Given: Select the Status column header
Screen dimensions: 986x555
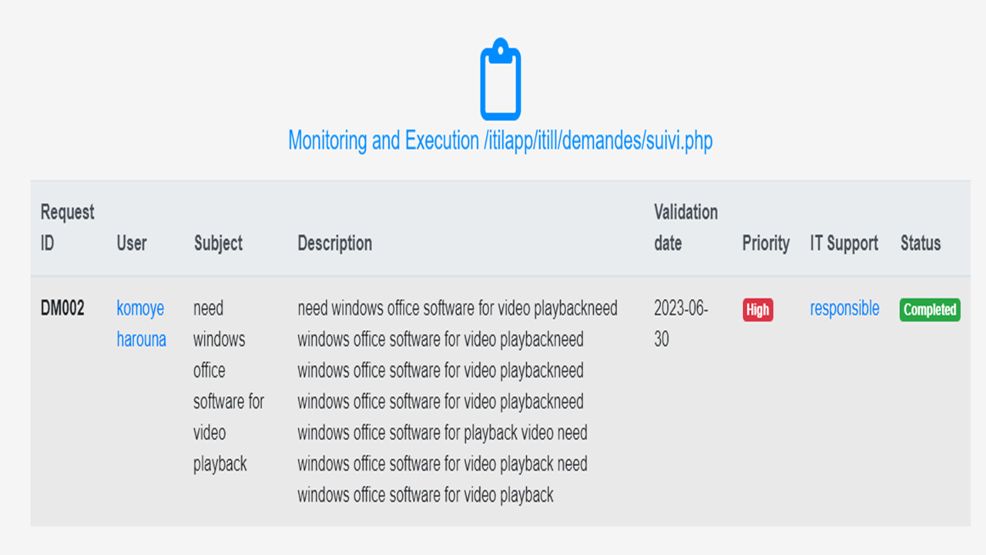Looking at the screenshot, I should (921, 243).
